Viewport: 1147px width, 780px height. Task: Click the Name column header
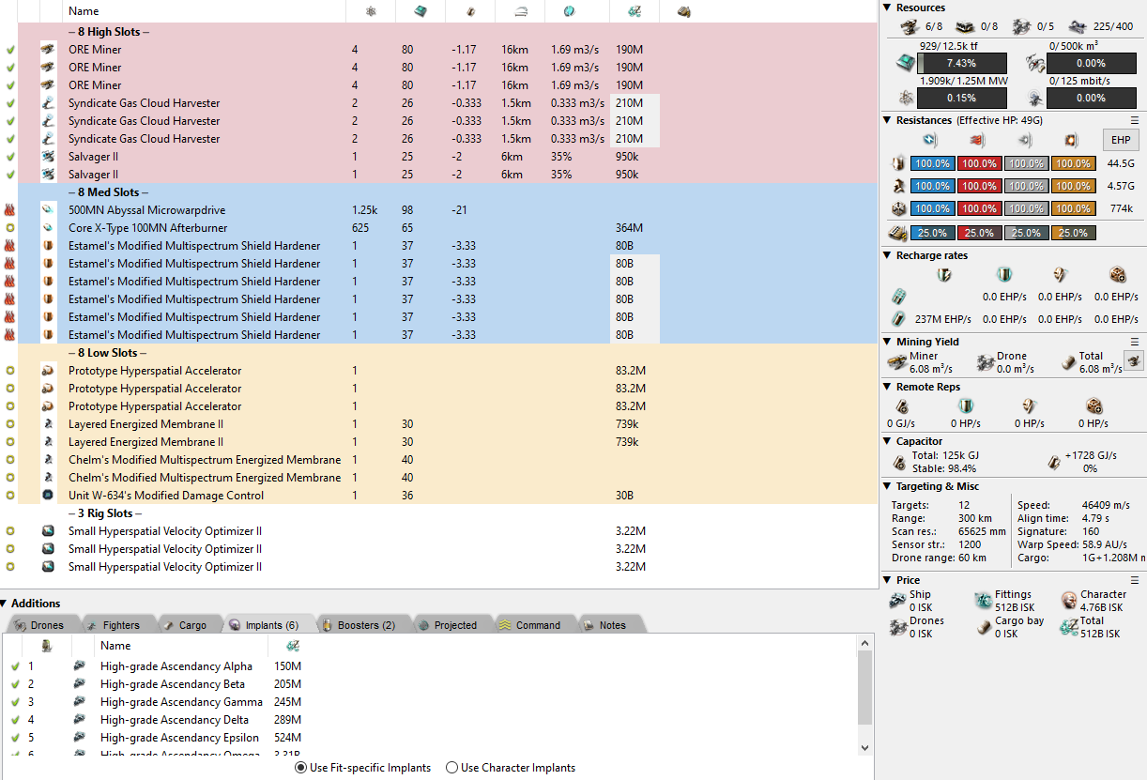(x=84, y=11)
